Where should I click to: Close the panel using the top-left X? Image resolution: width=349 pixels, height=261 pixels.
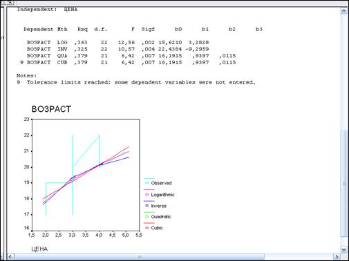coord(10,2)
